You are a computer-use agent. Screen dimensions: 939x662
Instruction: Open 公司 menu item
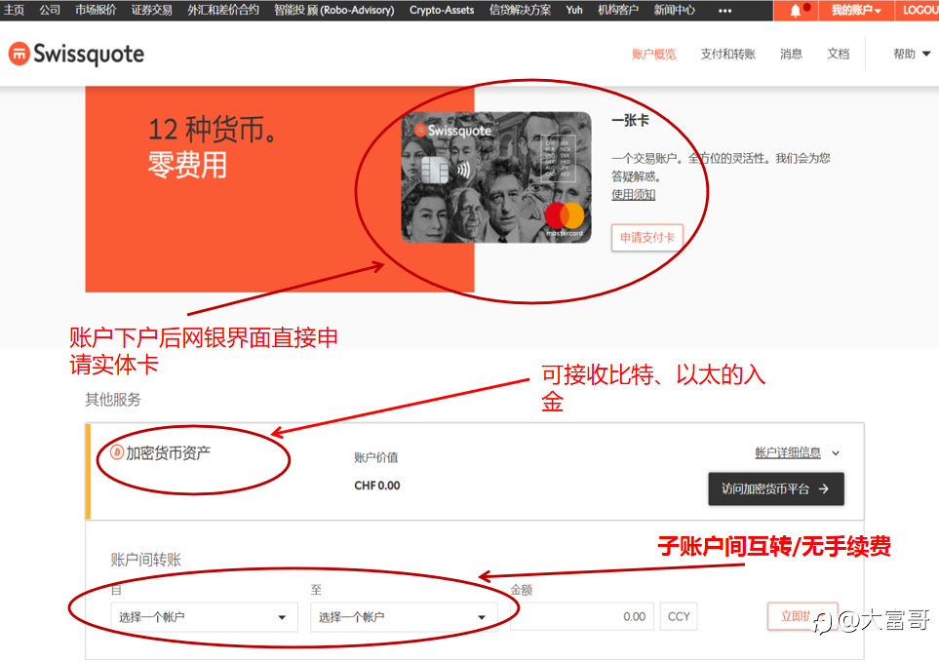point(50,10)
